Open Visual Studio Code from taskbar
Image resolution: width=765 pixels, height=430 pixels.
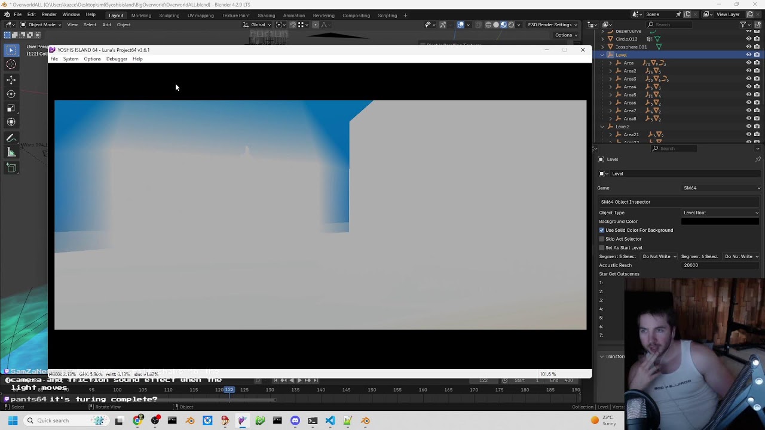[330, 420]
